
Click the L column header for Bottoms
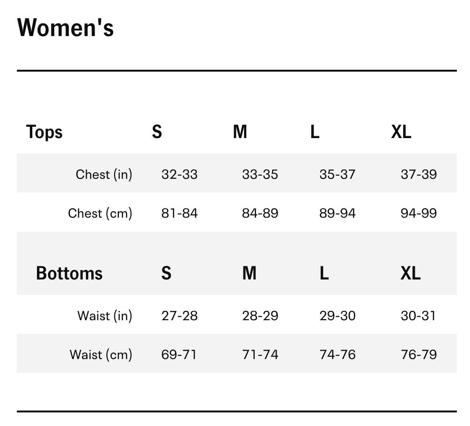(x=324, y=273)
